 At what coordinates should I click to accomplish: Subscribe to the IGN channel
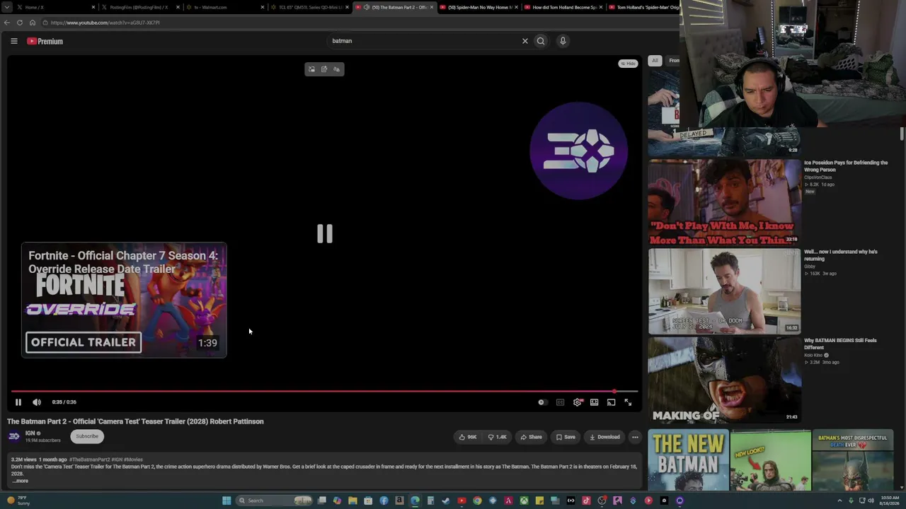tap(87, 436)
